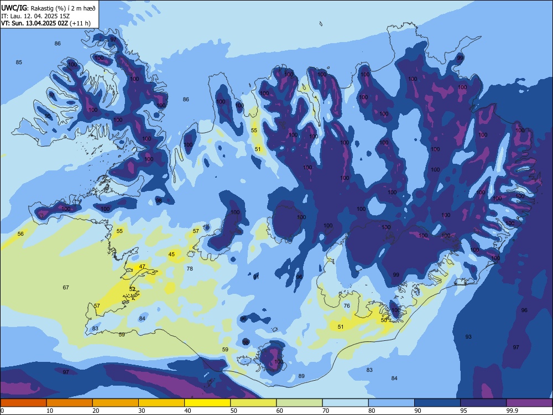This screenshot has width=553, height=415.
Task: Click the 'IT: Lau. 12. 04. 2025 15Z' line
Action: [x=35, y=16]
